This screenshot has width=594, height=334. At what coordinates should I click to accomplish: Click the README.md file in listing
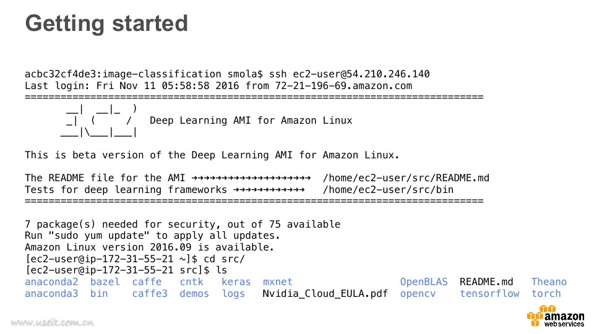pyautogui.click(x=486, y=282)
